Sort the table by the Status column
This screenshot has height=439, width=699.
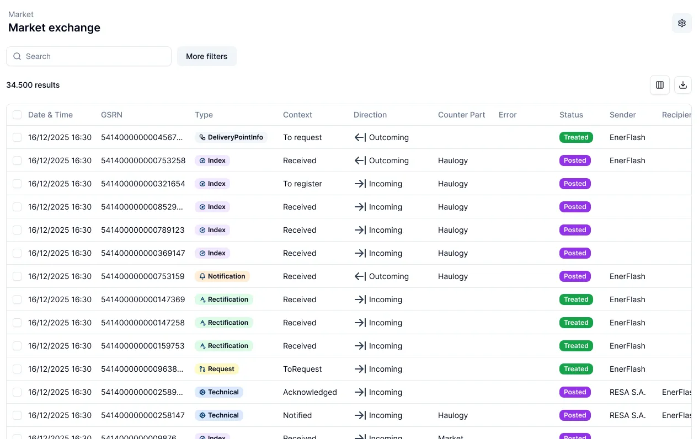coord(571,115)
